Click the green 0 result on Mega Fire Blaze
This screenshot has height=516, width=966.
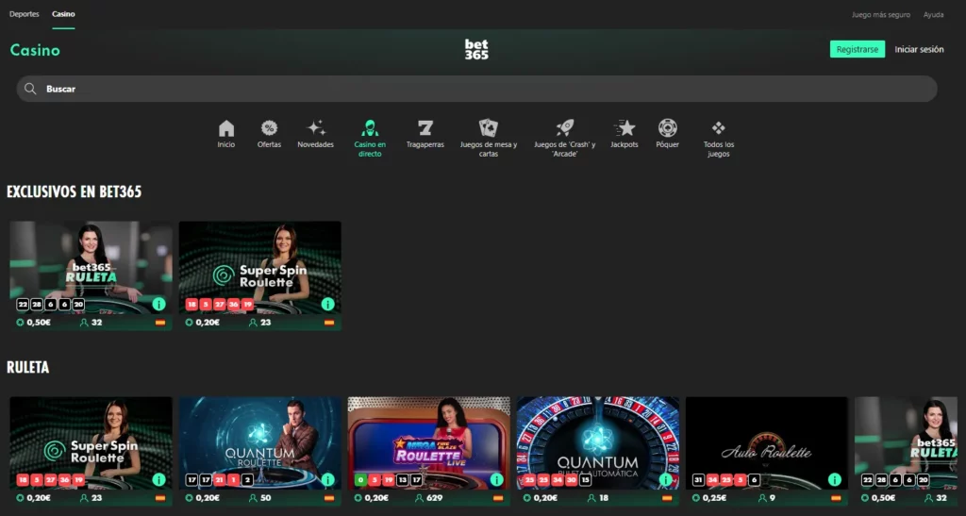(360, 479)
